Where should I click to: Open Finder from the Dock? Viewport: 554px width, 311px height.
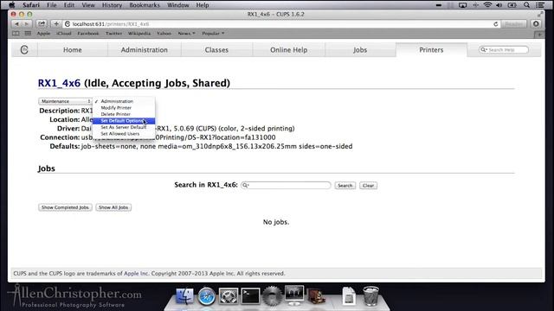(184, 295)
